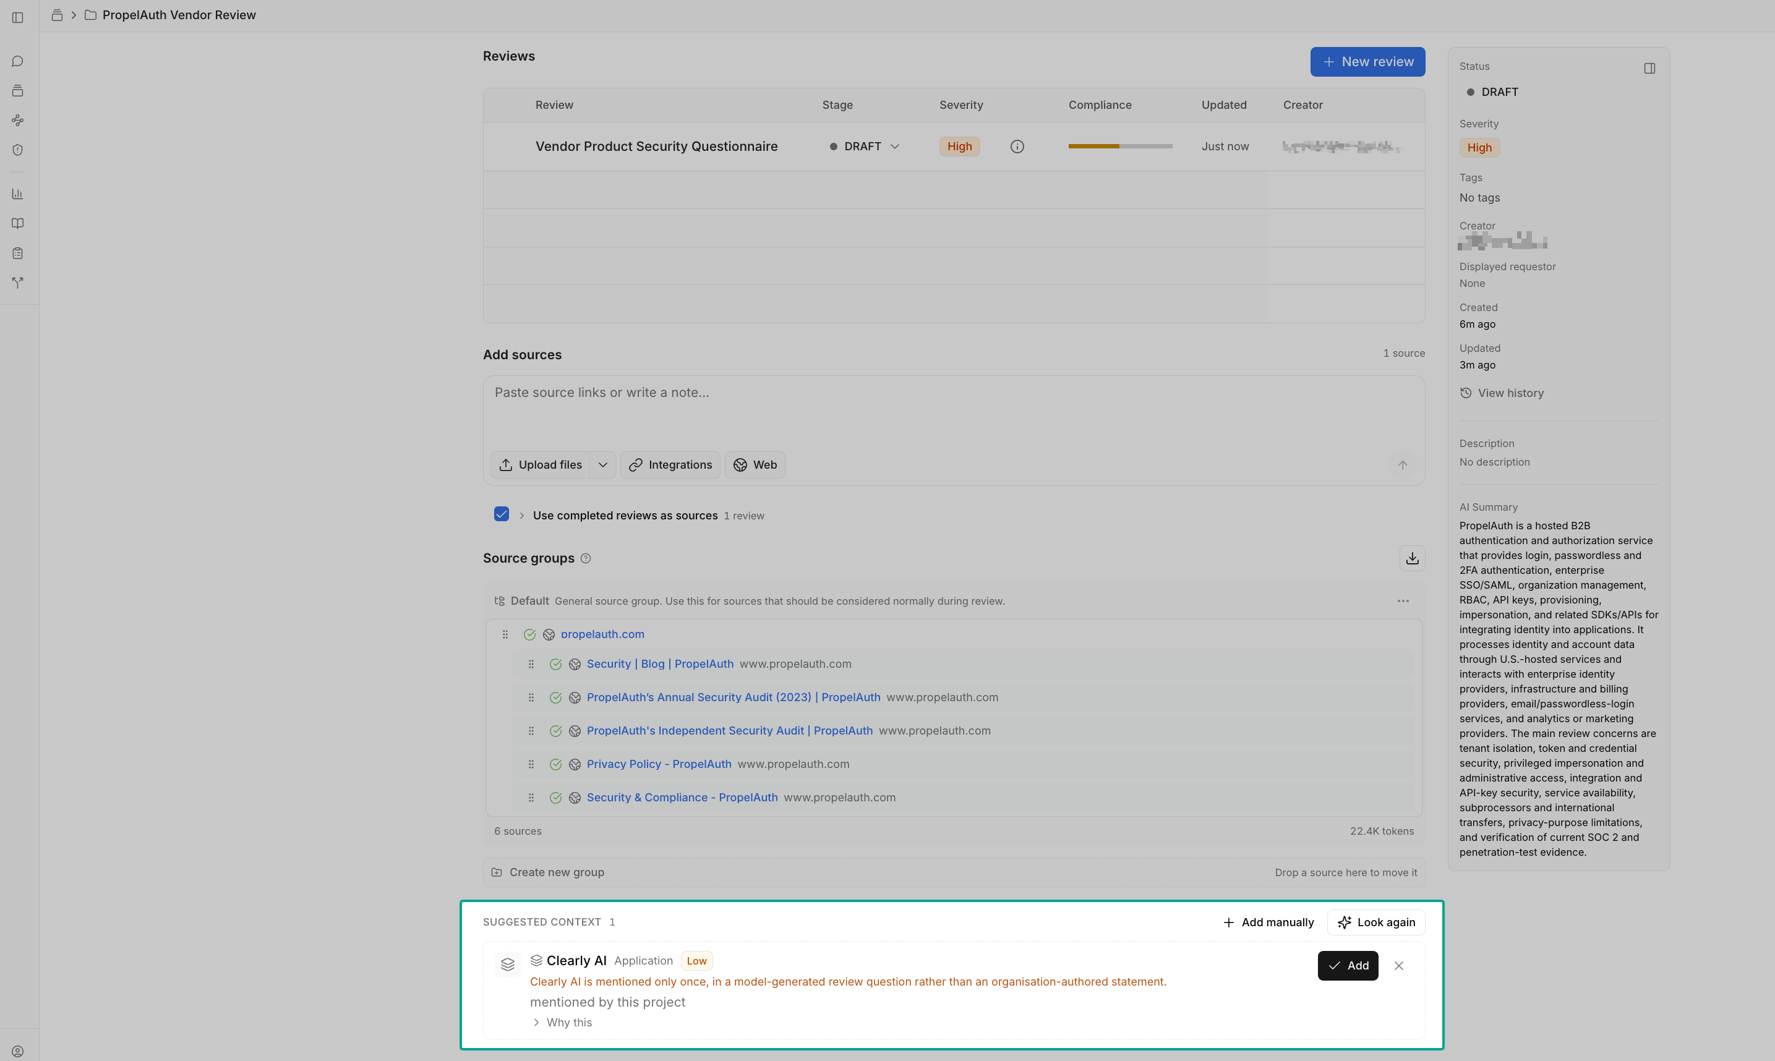Image resolution: width=1775 pixels, height=1061 pixels.
Task: Click the Integrations button
Action: pos(670,465)
